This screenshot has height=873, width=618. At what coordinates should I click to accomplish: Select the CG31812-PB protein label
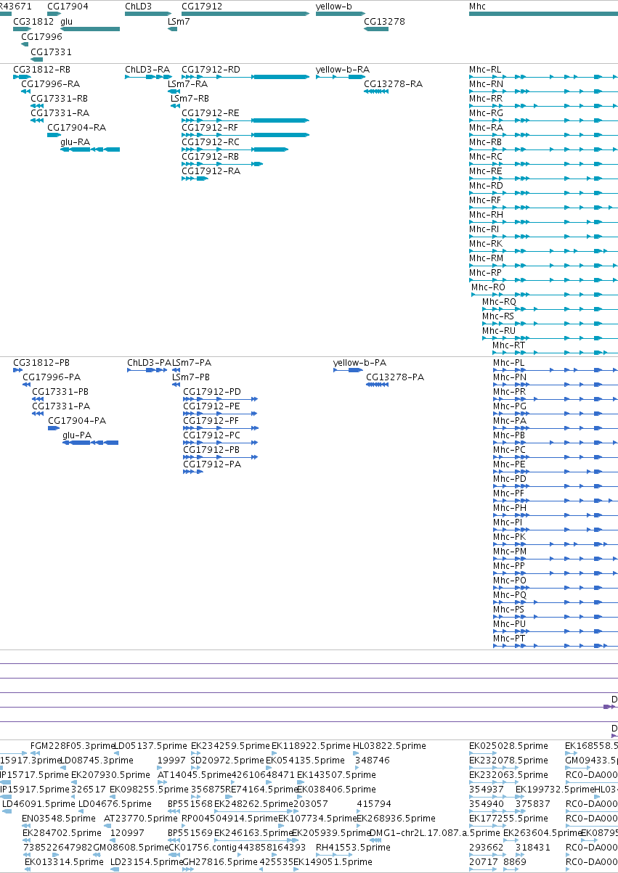[41, 363]
